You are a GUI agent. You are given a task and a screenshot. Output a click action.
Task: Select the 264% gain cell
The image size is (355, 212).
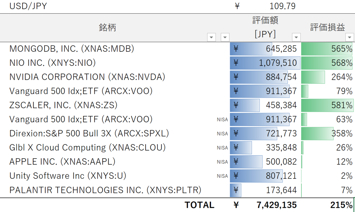[327, 77]
